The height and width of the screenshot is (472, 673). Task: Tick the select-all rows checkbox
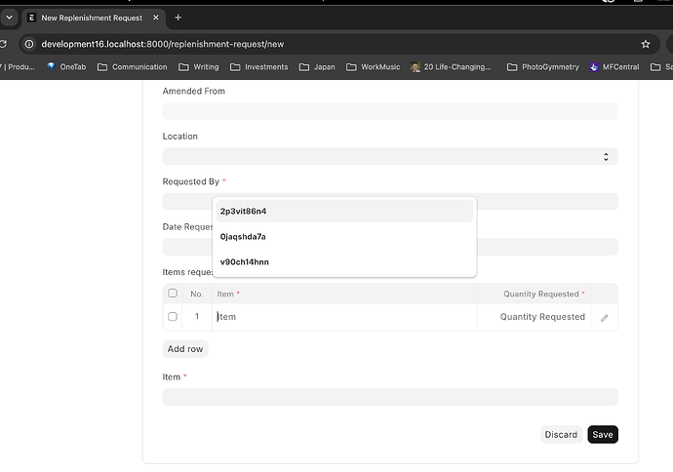173,294
